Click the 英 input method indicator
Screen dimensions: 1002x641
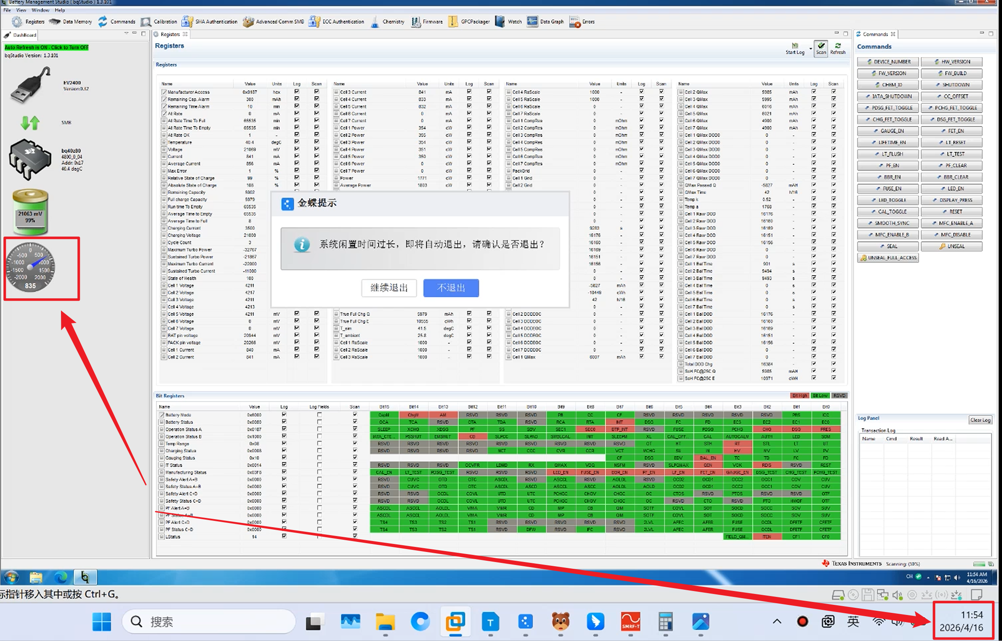click(x=853, y=621)
